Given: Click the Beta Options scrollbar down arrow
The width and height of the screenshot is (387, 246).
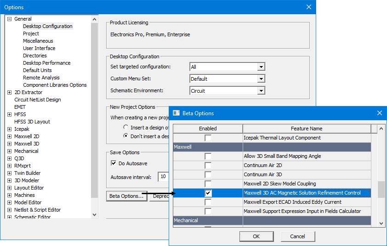Looking at the screenshot, I should pos(381,224).
